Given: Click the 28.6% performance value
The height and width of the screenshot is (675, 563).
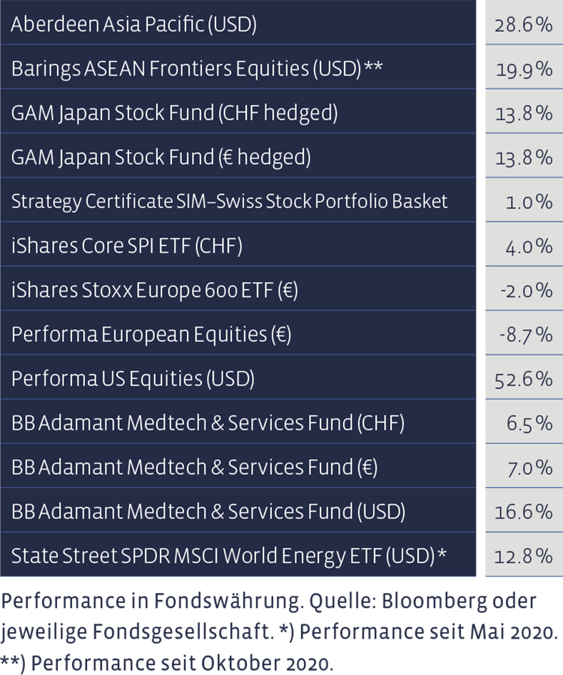Looking at the screenshot, I should (523, 24).
